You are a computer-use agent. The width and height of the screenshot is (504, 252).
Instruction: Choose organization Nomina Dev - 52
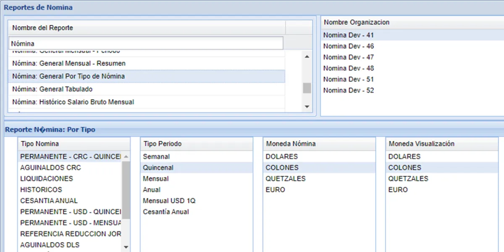[349, 90]
